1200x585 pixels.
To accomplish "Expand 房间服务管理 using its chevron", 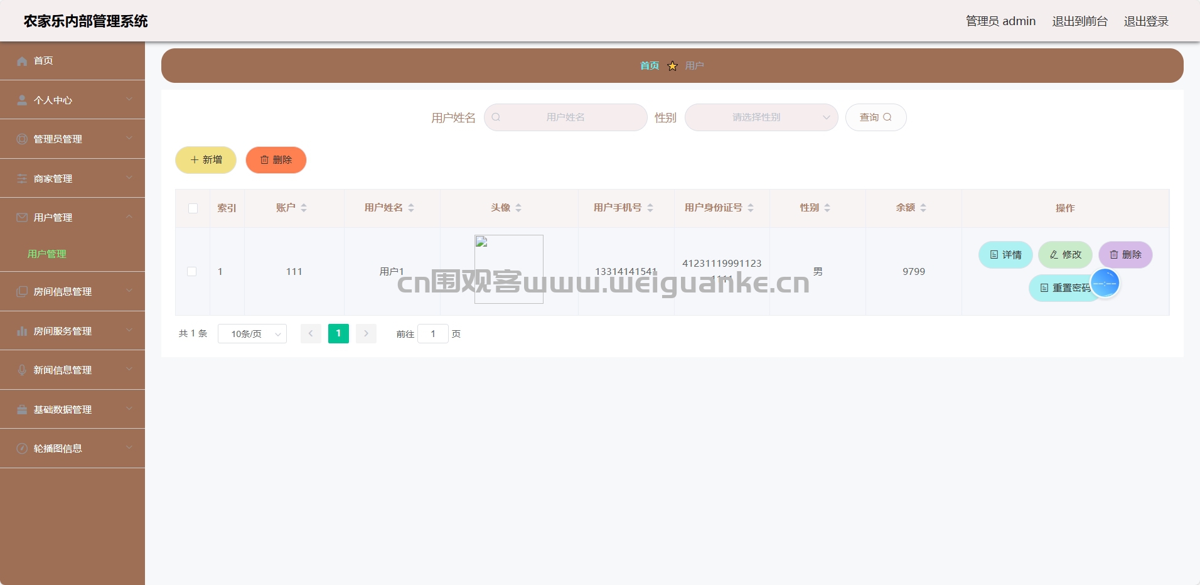I will (129, 330).
